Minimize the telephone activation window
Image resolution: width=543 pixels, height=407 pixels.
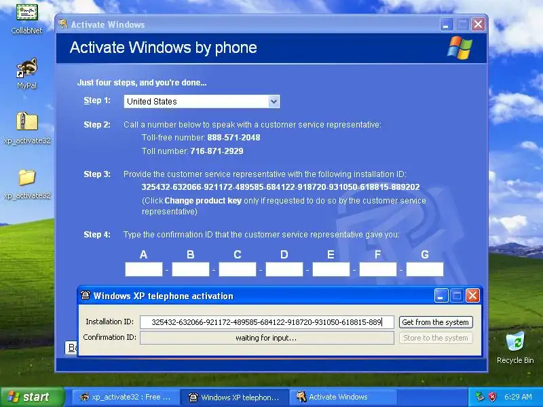point(441,296)
